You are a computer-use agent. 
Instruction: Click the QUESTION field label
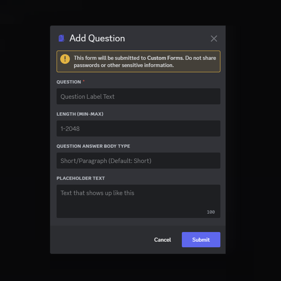pos(69,82)
